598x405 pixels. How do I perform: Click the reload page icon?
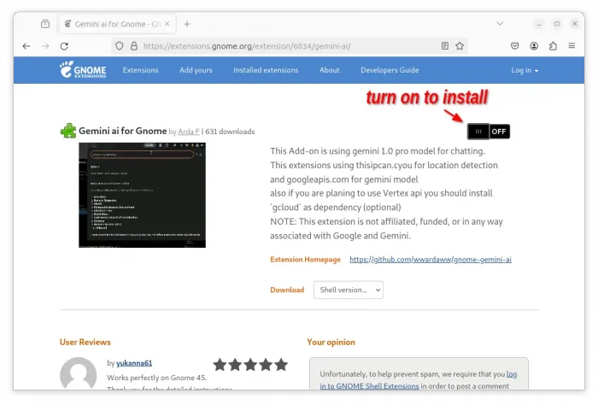pyautogui.click(x=63, y=46)
